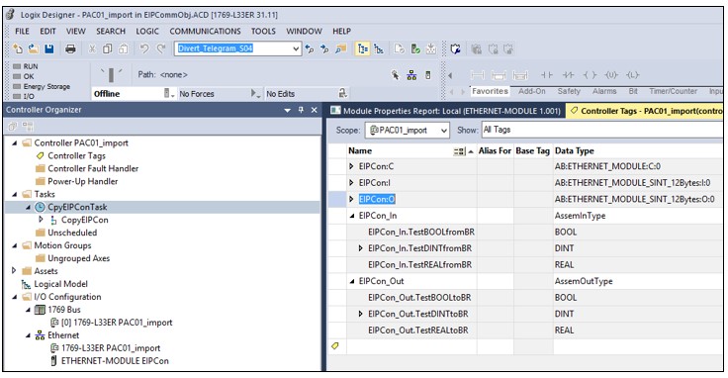728x378 pixels.
Task: Click the Show All Tags filter field
Action: click(x=602, y=130)
